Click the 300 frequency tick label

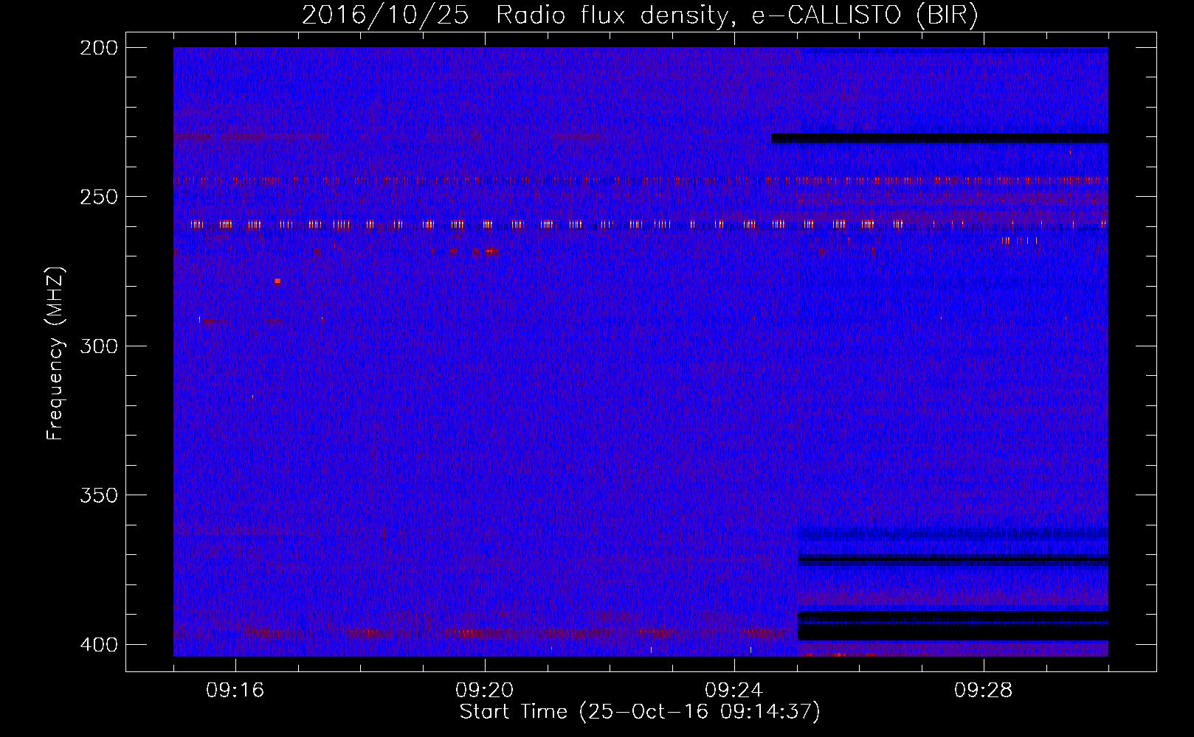[x=98, y=346]
